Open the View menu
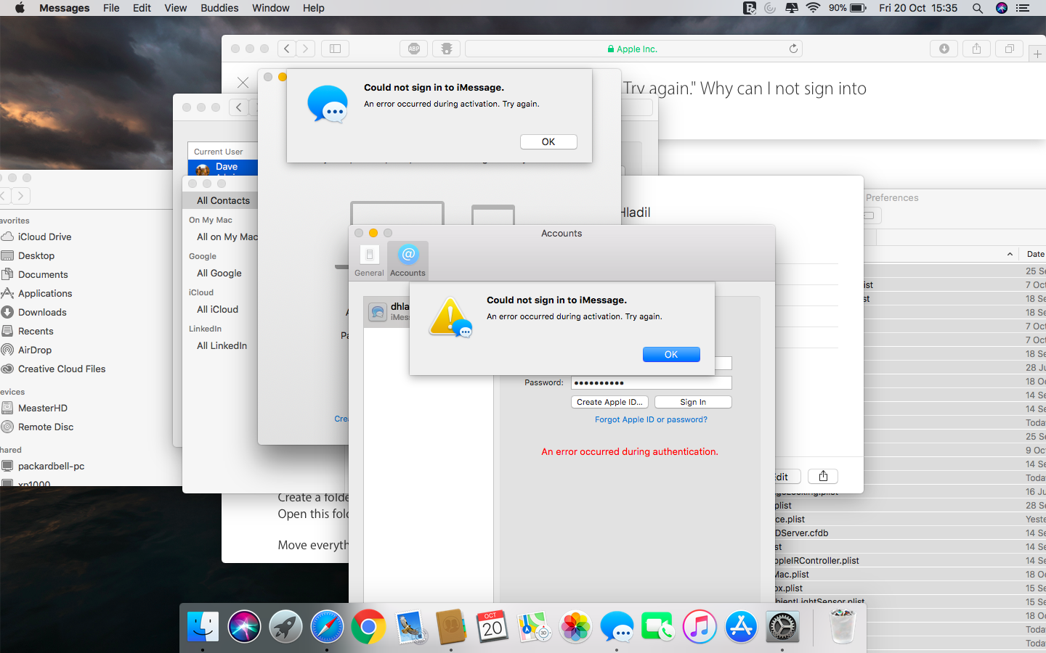This screenshot has width=1046, height=653. point(175,8)
